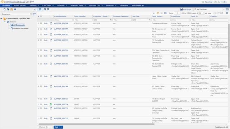Check the box for row 6
The height and width of the screenshot is (129, 230).
(41, 56)
